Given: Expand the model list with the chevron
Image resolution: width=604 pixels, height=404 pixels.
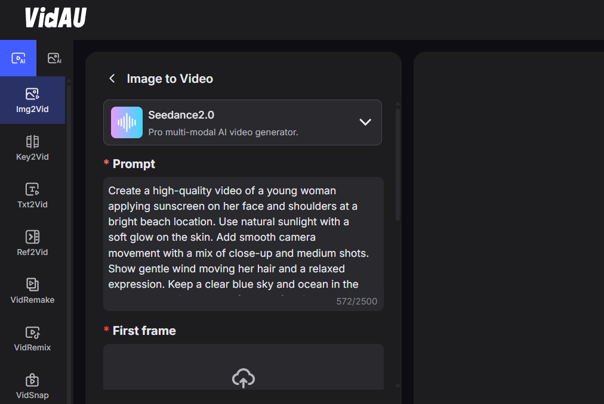Looking at the screenshot, I should [x=365, y=122].
